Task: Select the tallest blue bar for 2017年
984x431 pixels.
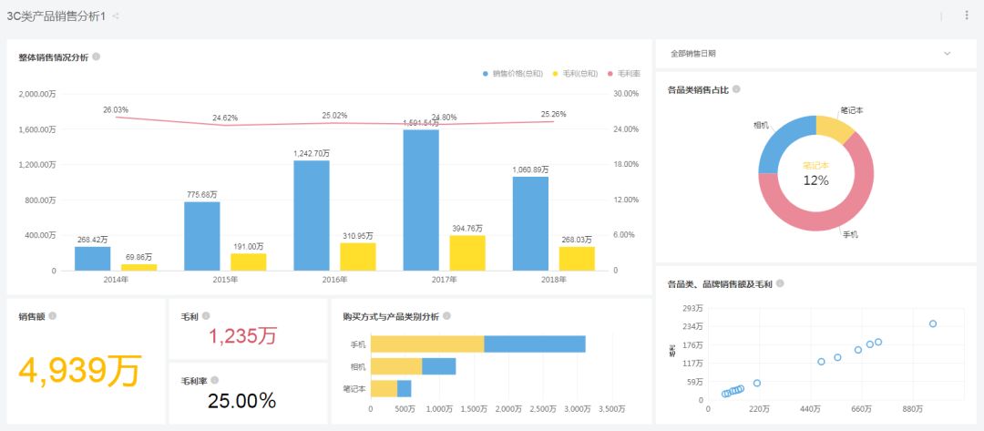Action: coord(421,200)
